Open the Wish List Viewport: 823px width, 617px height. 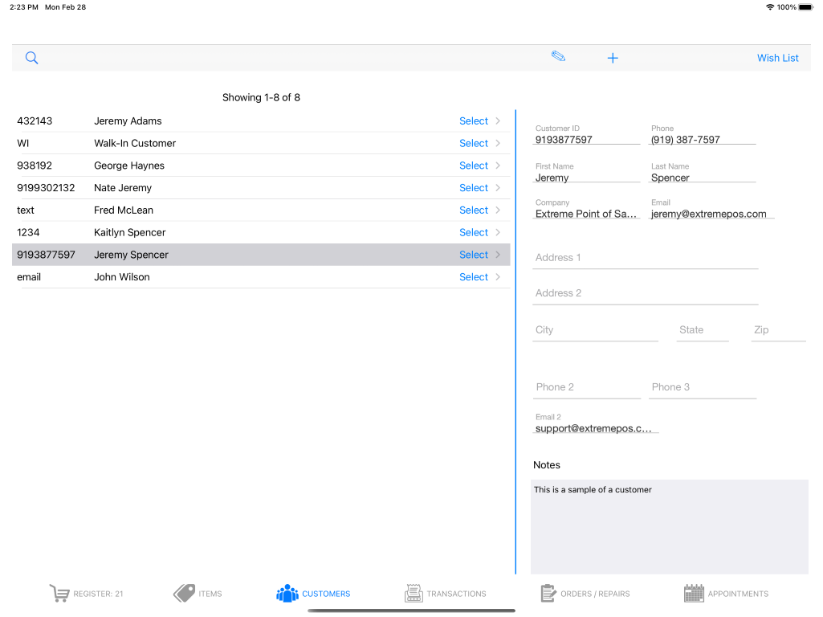777,58
